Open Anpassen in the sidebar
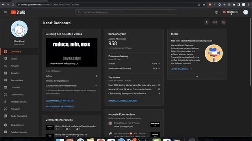 19,109
